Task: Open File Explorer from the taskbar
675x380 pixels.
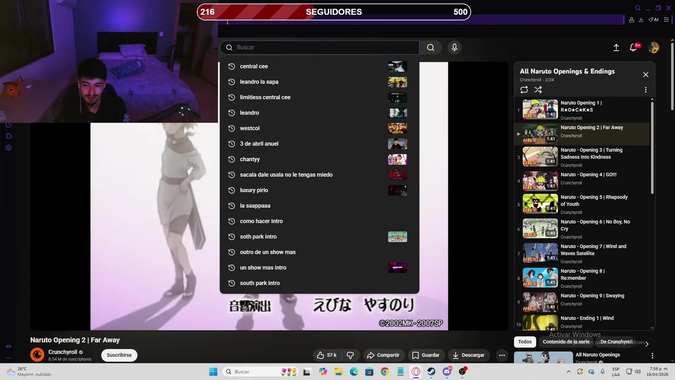Action: tap(338, 372)
